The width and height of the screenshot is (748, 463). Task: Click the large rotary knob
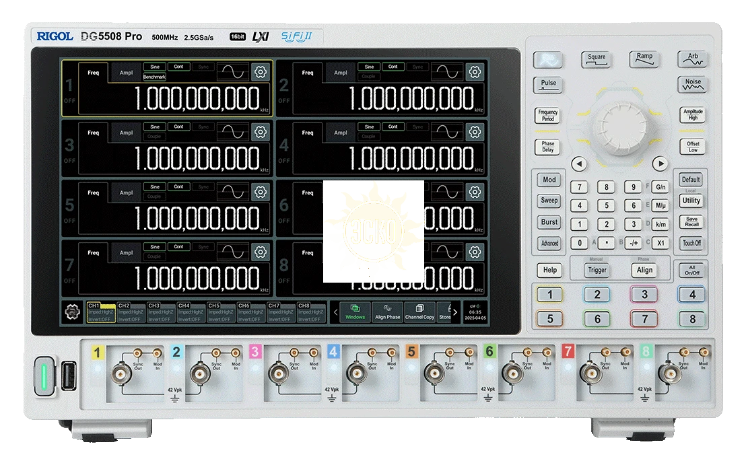point(619,125)
